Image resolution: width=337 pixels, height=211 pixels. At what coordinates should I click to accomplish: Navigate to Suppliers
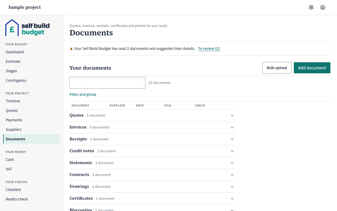[x=32, y=130]
